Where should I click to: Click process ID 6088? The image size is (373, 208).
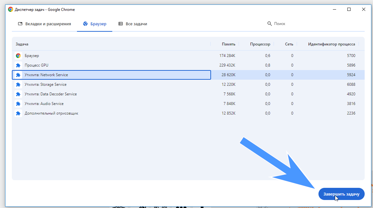tap(351, 84)
